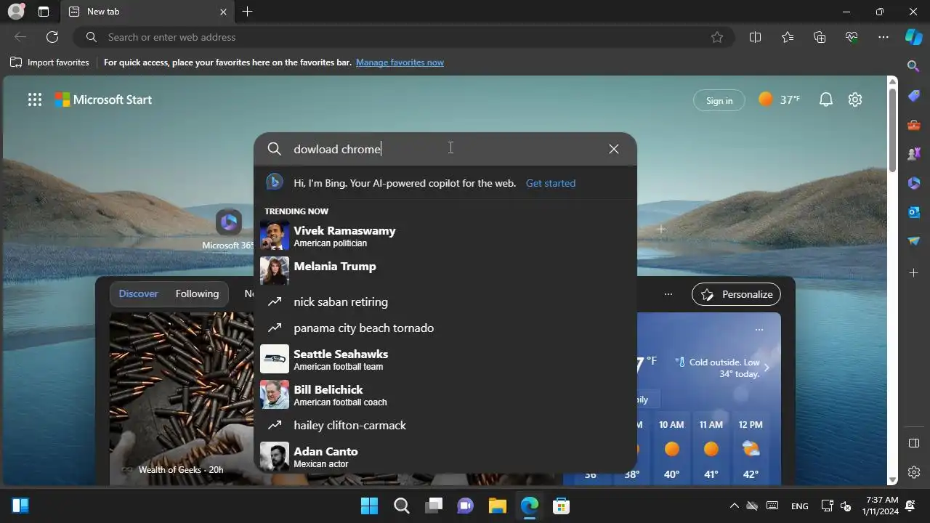Screen dimensions: 930x523
Task: Choose Melania Trump trending suggestion
Action: click(445, 269)
